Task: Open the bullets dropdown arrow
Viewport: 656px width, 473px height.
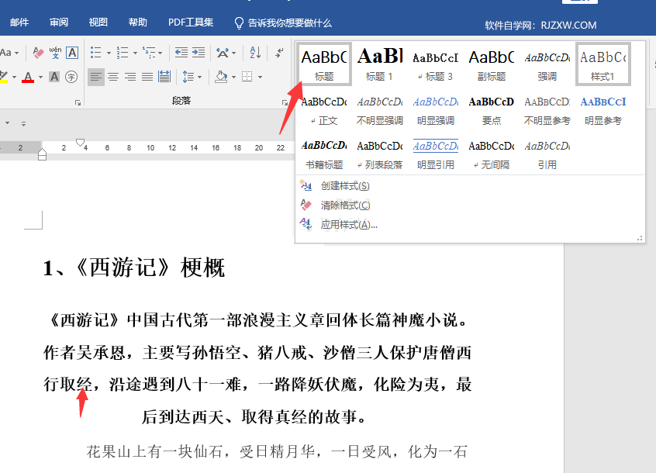Action: [108, 52]
